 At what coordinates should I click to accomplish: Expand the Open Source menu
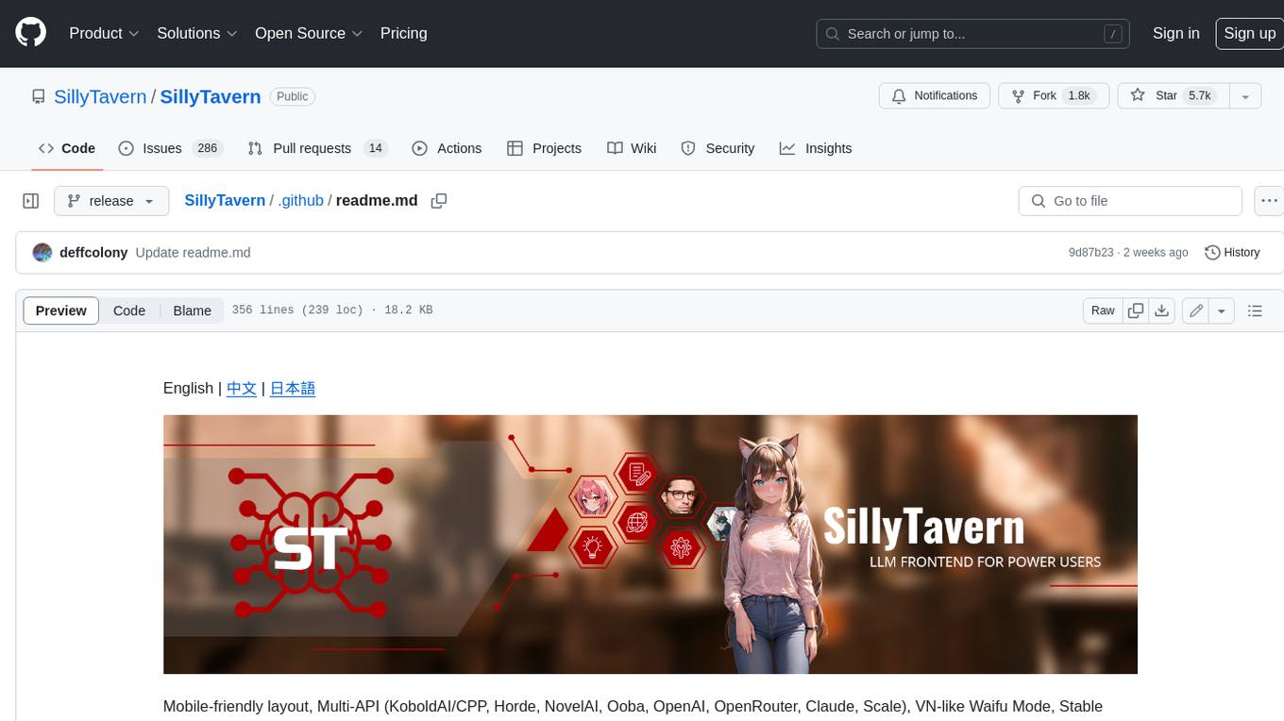click(309, 33)
